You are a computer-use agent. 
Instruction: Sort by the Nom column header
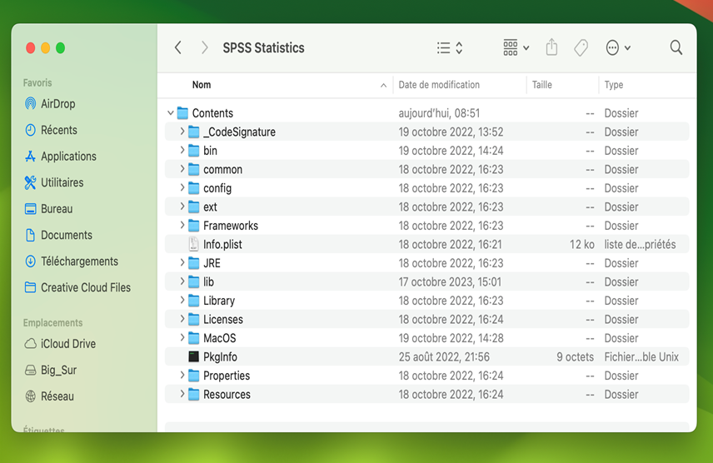click(x=202, y=85)
